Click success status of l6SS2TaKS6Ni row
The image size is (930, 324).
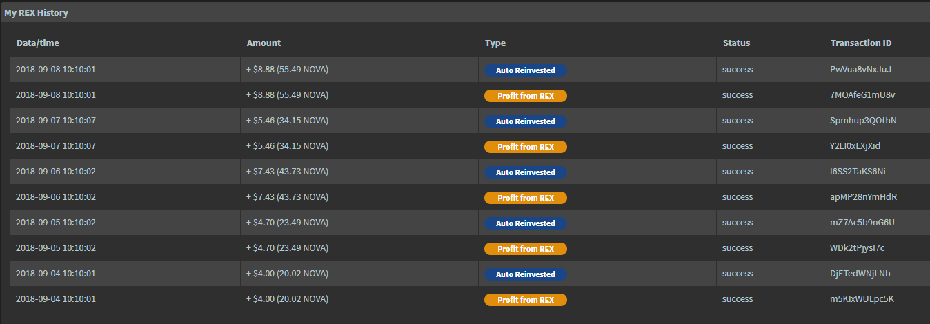click(738, 172)
